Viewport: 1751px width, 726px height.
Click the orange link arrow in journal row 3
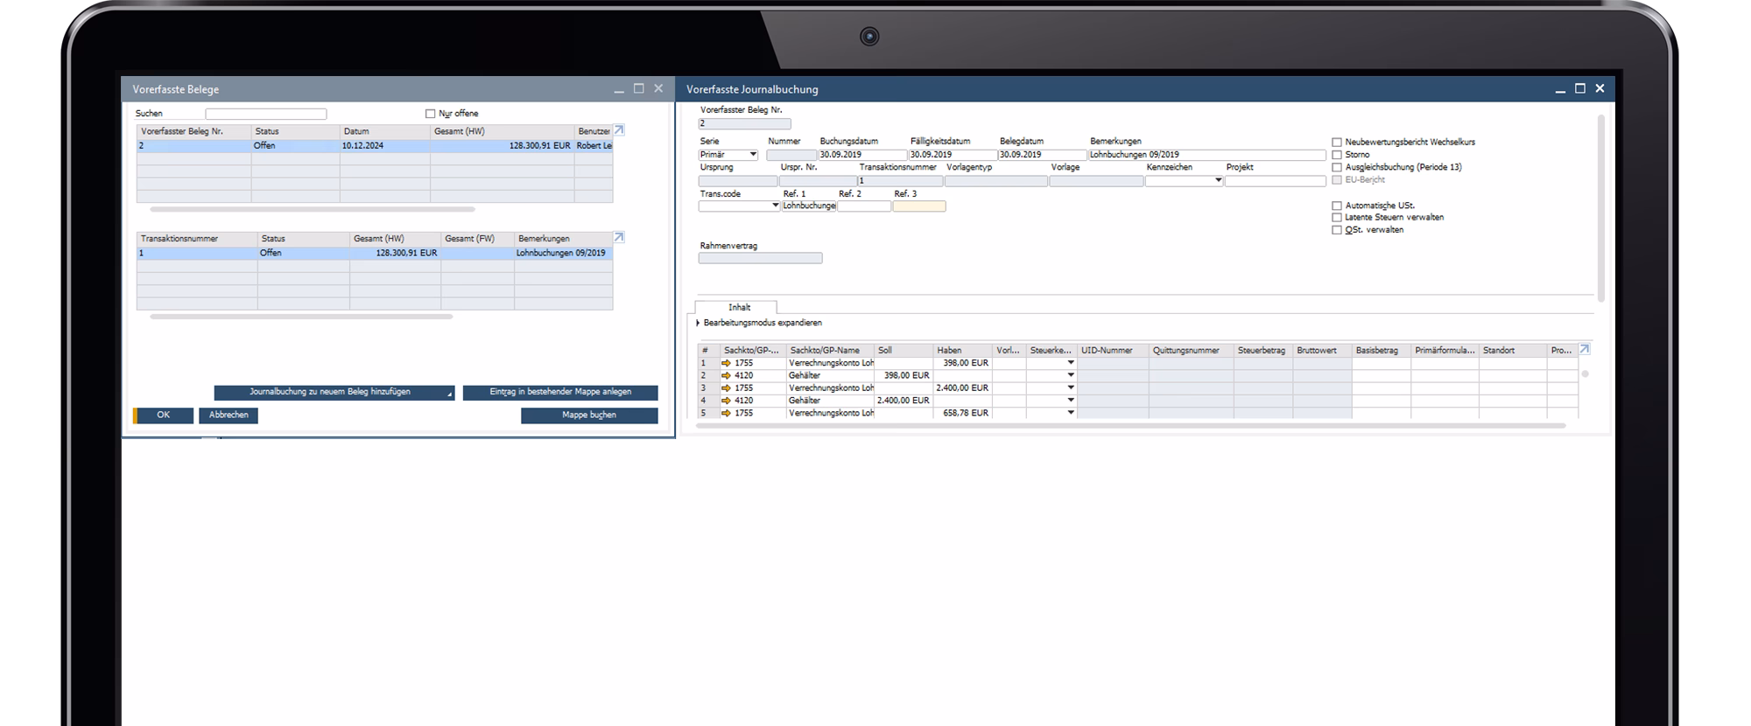coord(726,387)
